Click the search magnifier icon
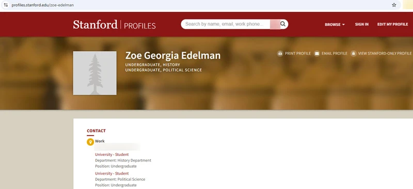This screenshot has height=189, width=413. point(282,24)
